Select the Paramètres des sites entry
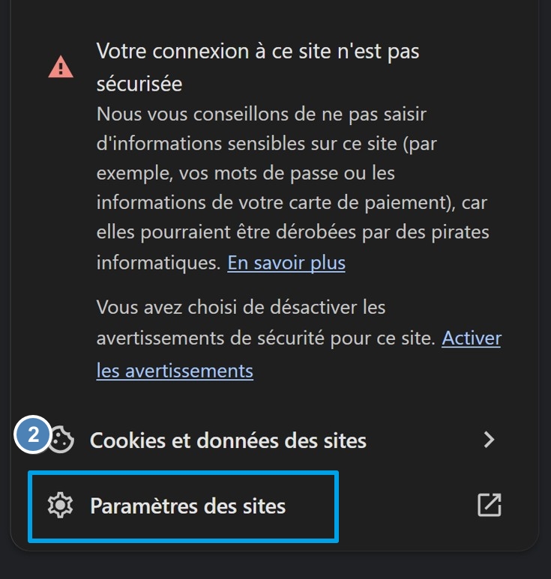 click(187, 506)
